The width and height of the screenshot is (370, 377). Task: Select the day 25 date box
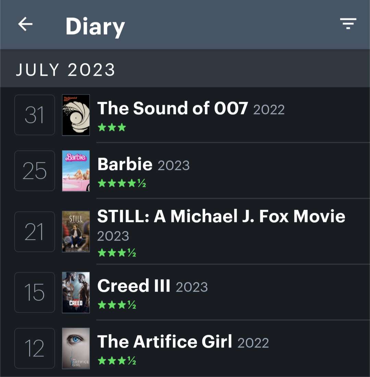35,171
